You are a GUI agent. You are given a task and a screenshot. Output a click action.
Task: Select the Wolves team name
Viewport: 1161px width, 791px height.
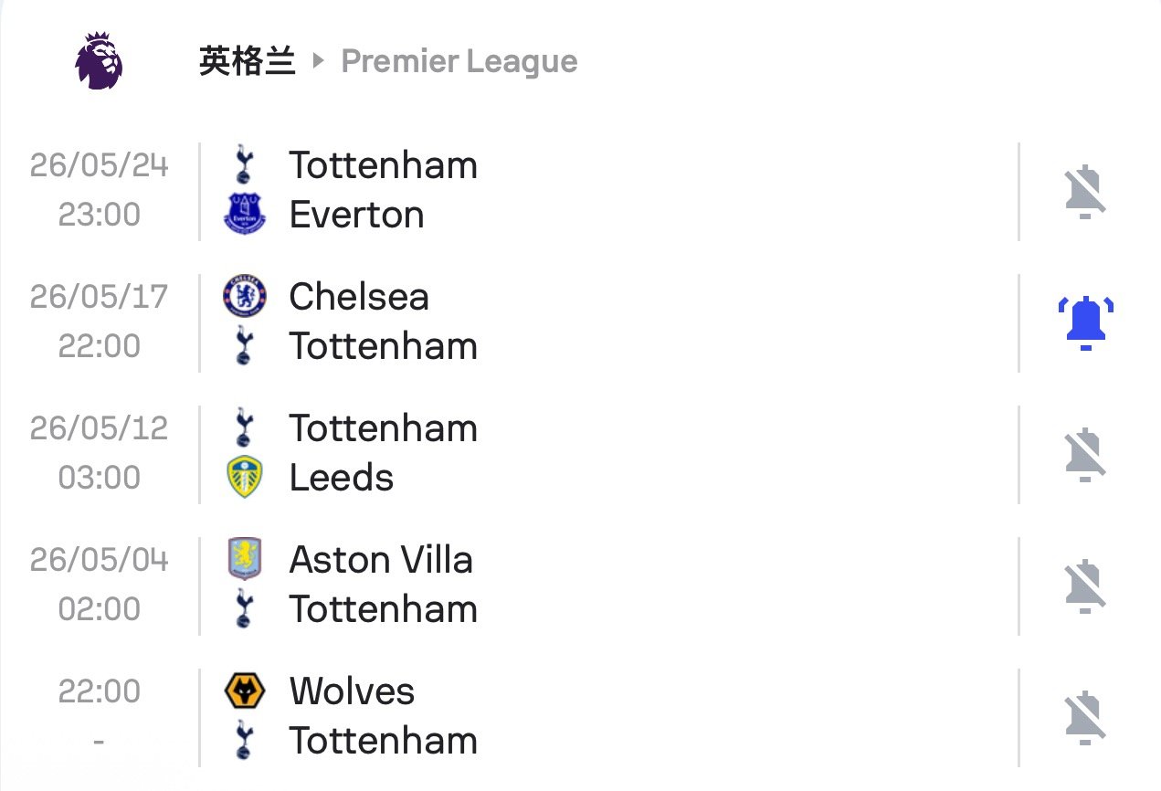click(x=352, y=691)
